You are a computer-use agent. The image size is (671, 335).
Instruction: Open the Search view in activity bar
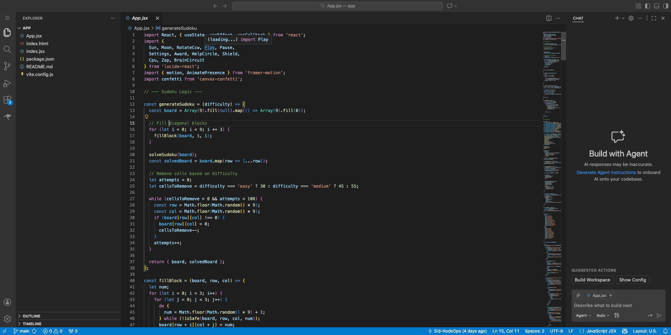[x=7, y=49]
